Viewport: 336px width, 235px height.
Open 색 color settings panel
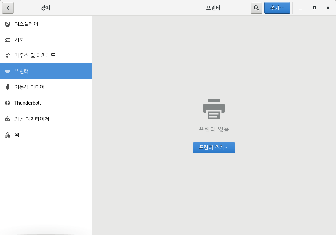point(46,135)
